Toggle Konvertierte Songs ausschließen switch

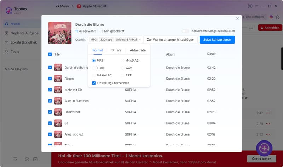coord(185,31)
